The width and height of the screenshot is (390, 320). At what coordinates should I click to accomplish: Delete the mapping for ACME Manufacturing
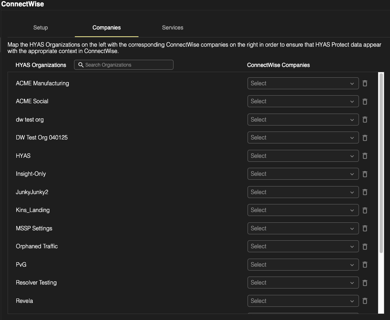tap(365, 83)
